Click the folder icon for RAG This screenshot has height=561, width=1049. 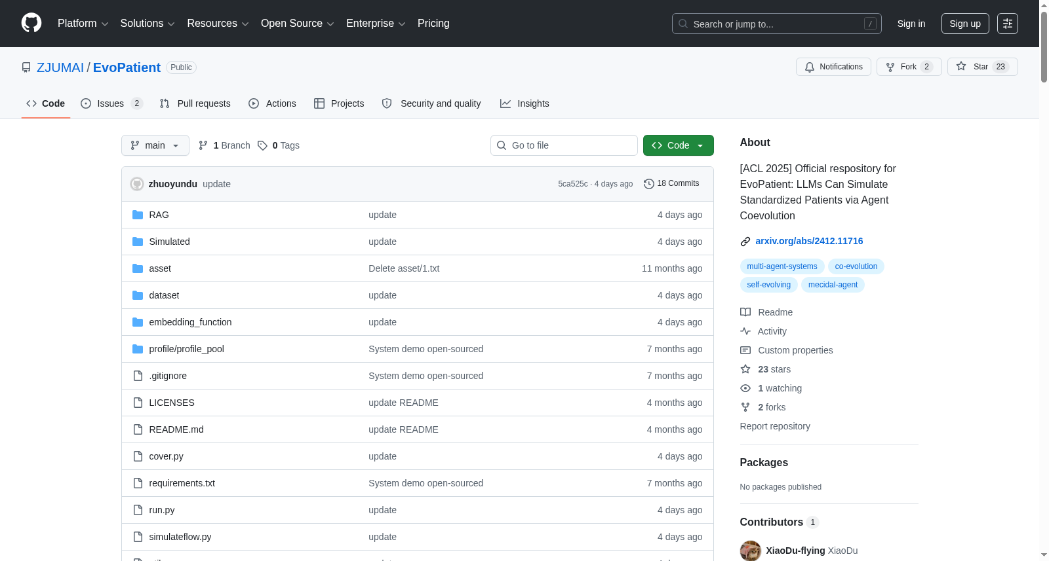click(x=138, y=215)
